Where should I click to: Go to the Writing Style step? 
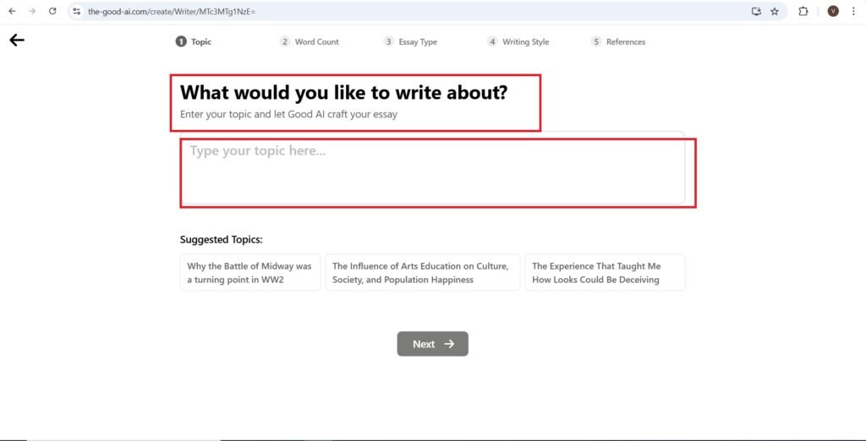(518, 41)
